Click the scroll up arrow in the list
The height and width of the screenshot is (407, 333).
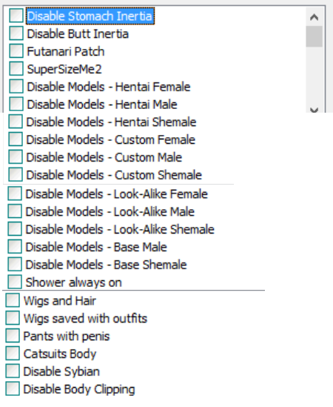pyautogui.click(x=314, y=17)
